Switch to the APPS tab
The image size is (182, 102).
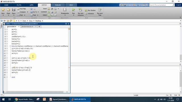click(32, 5)
